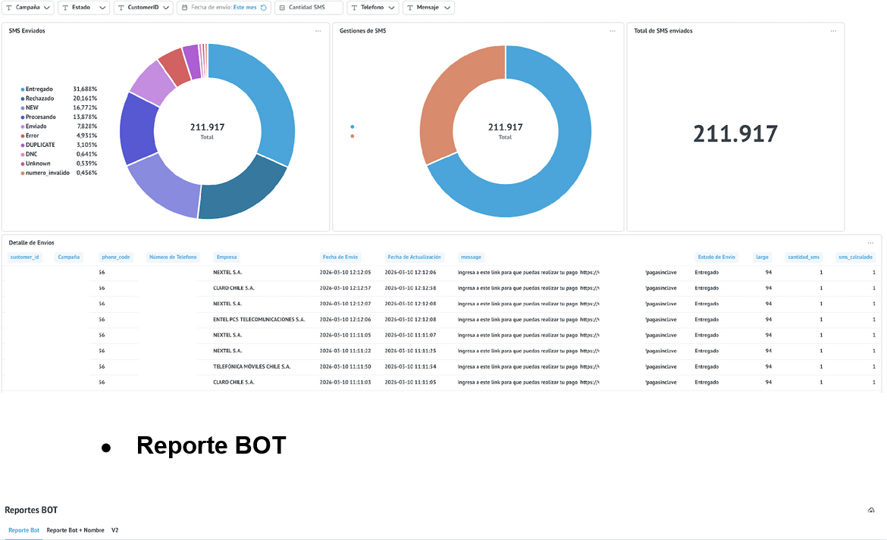The height and width of the screenshot is (540, 887).
Task: Open the Gestiones de SMS options menu
Action: pyautogui.click(x=613, y=31)
